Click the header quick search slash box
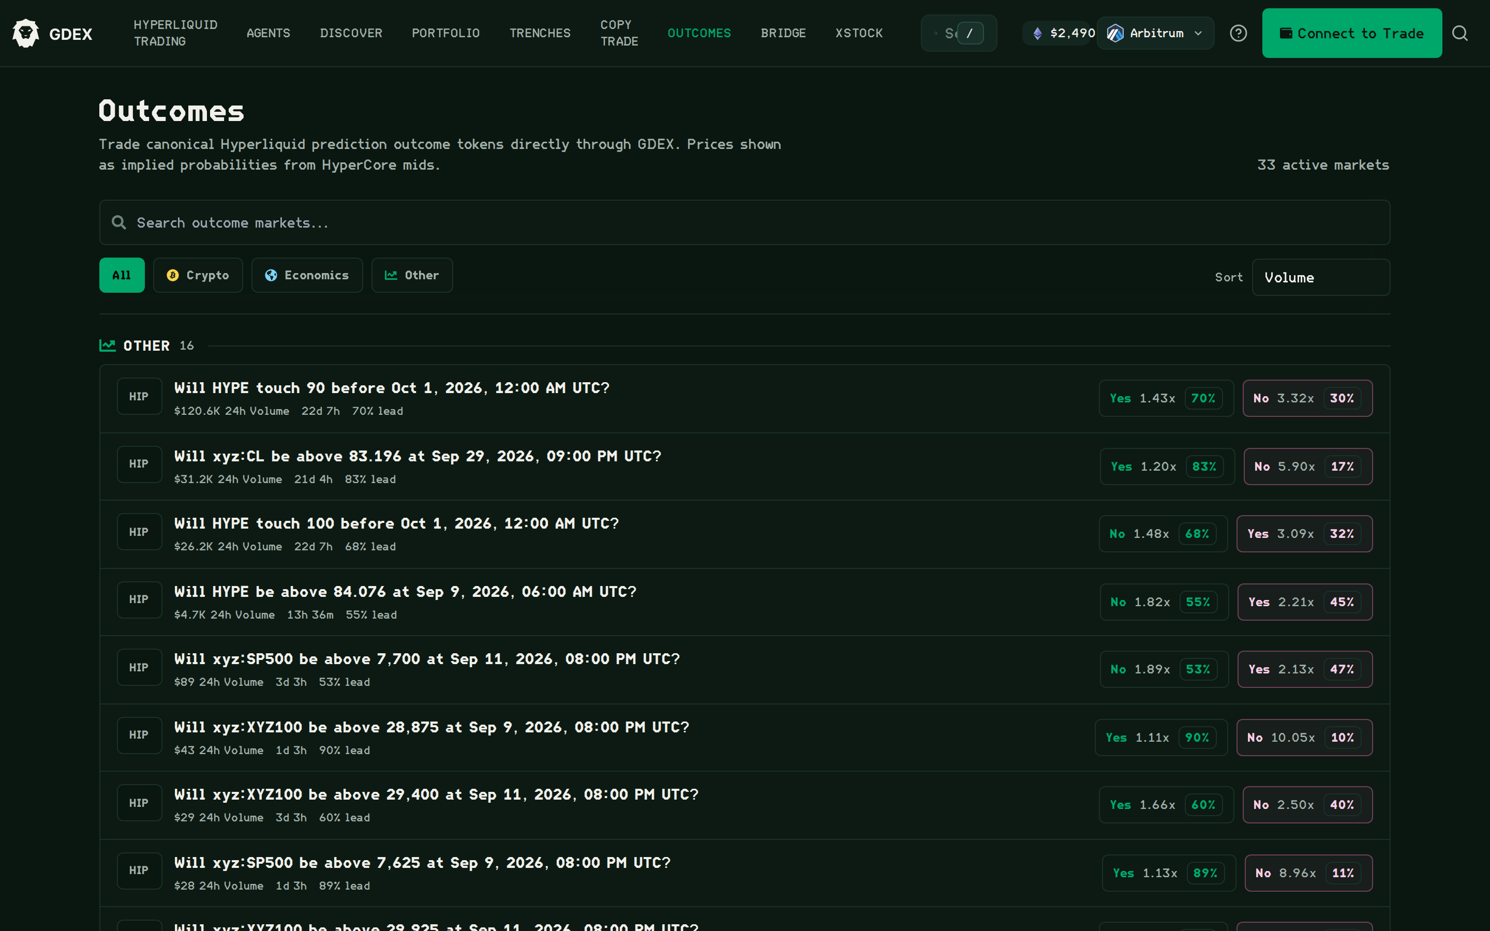 pyautogui.click(x=959, y=33)
